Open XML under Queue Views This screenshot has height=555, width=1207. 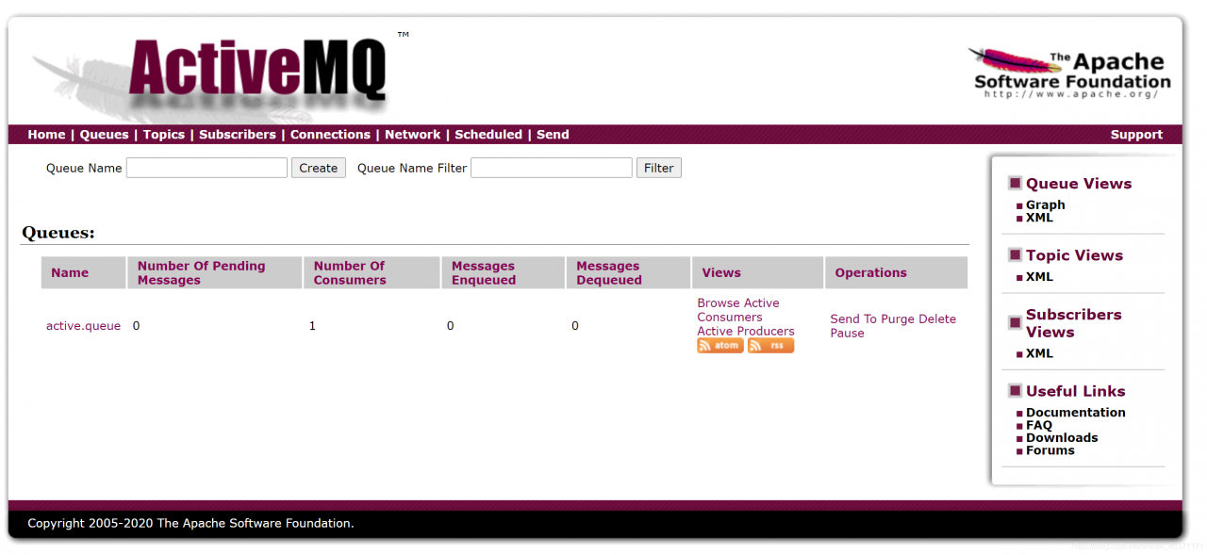coord(1039,218)
